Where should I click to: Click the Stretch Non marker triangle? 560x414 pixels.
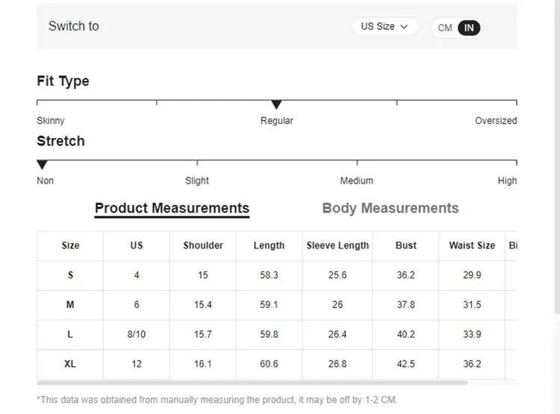pyautogui.click(x=43, y=164)
